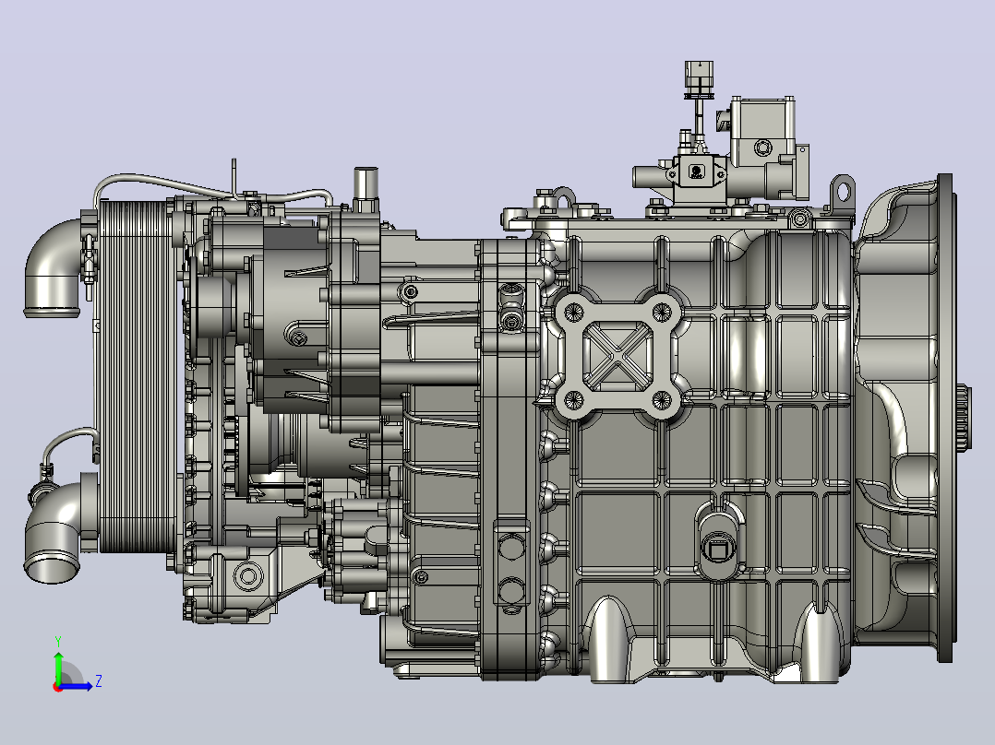Select the large round bellhousing flange face
The height and width of the screenshot is (745, 995).
click(945, 418)
